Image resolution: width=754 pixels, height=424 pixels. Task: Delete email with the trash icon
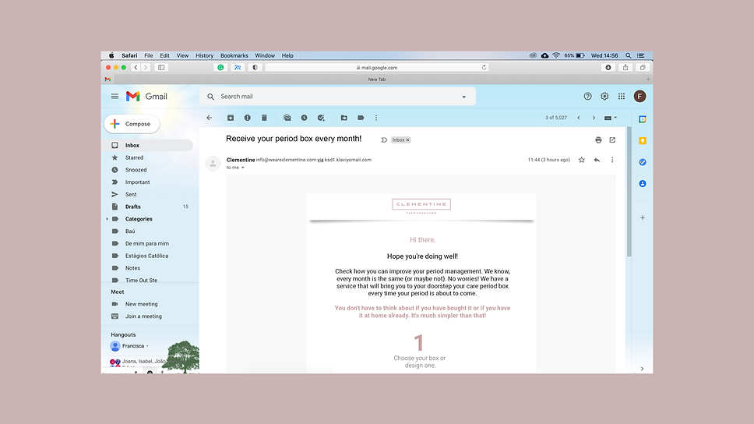[264, 118]
